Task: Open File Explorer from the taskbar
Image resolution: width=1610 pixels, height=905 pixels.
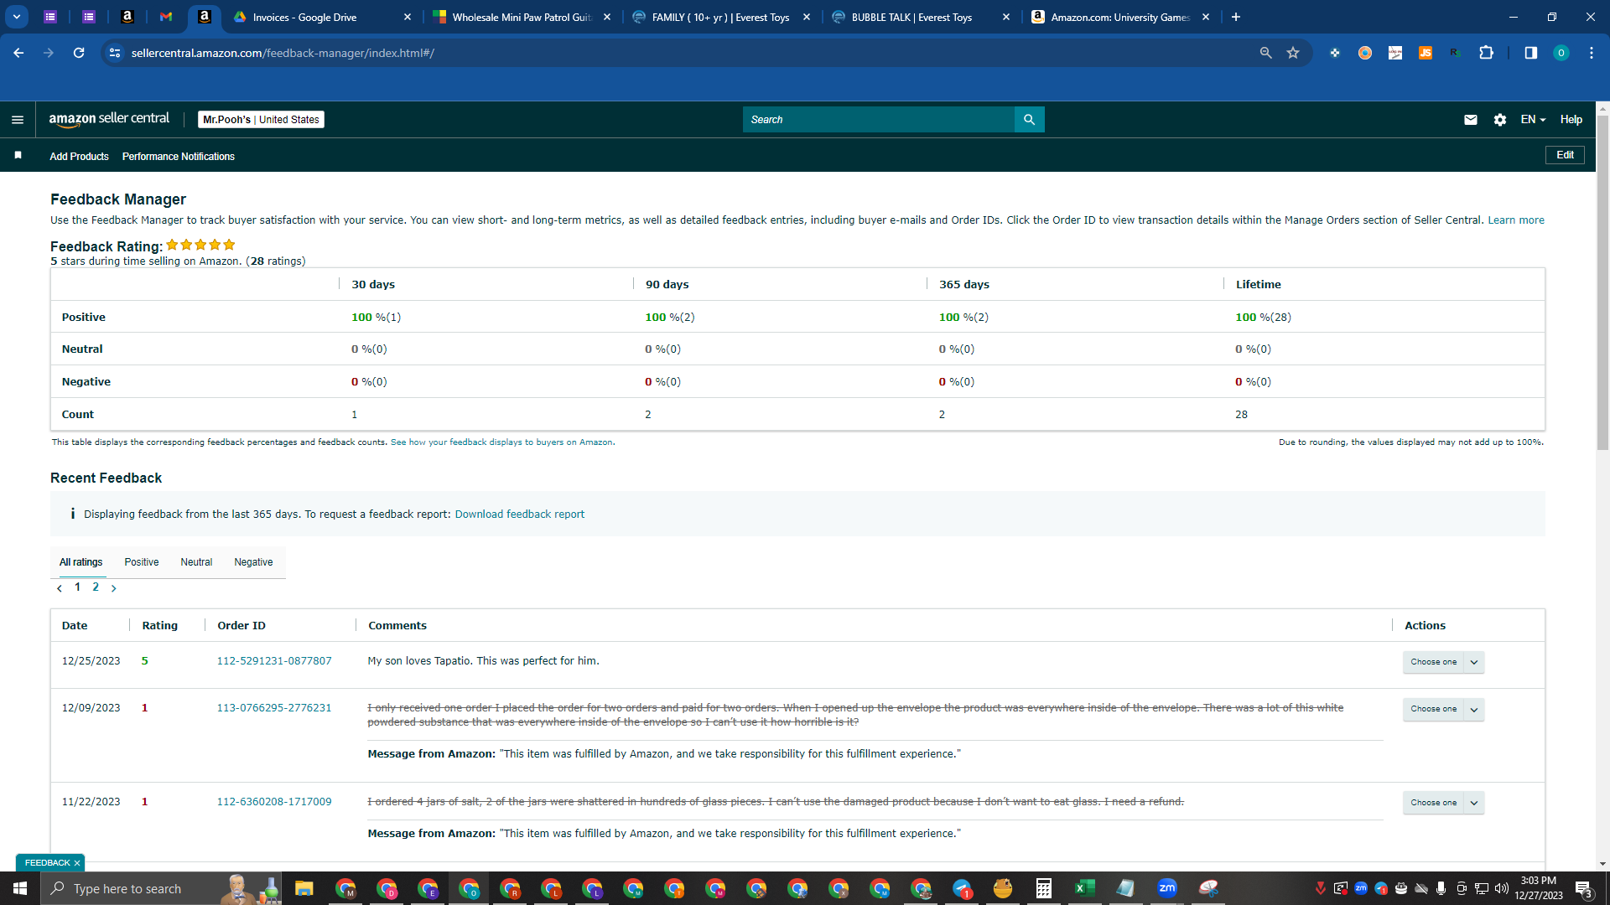Action: click(304, 888)
